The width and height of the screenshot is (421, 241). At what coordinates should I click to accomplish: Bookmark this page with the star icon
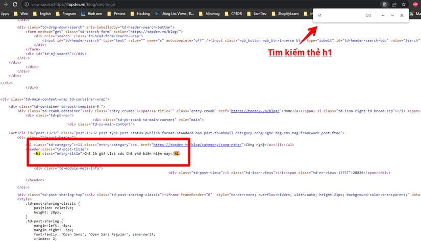(x=404, y=4)
